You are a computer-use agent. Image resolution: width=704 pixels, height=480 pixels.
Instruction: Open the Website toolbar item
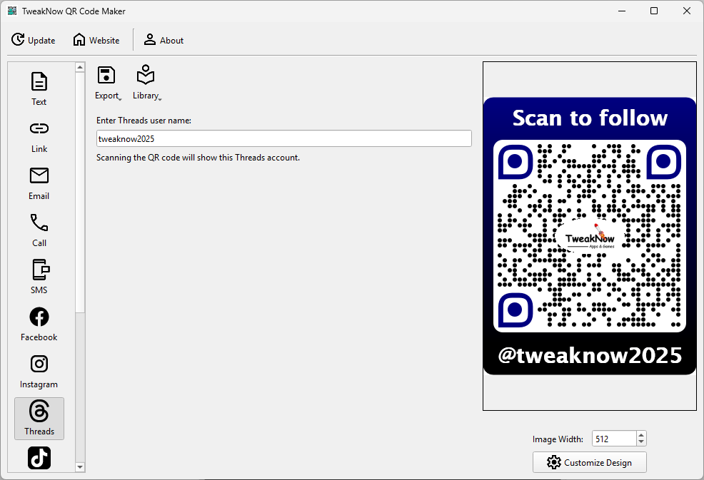coord(96,40)
